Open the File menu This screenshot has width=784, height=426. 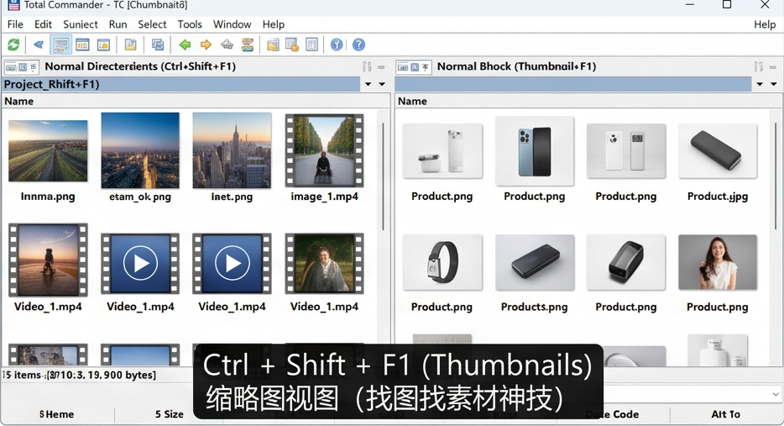pos(15,24)
